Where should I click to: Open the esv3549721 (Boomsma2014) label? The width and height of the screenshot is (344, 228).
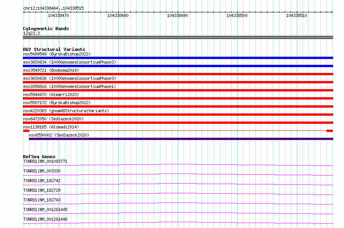tap(51, 70)
